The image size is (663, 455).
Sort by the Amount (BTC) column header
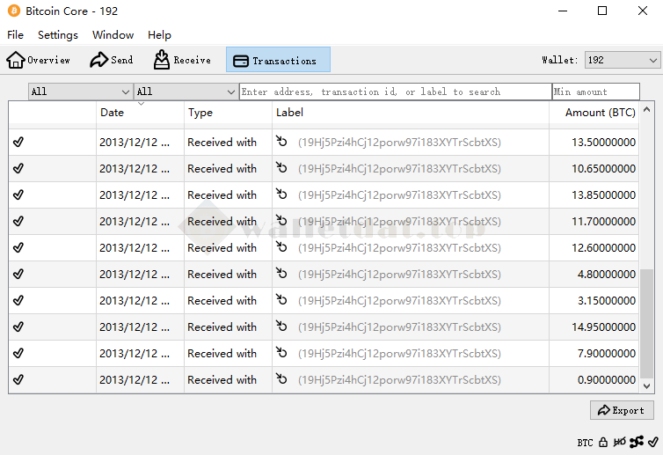600,113
